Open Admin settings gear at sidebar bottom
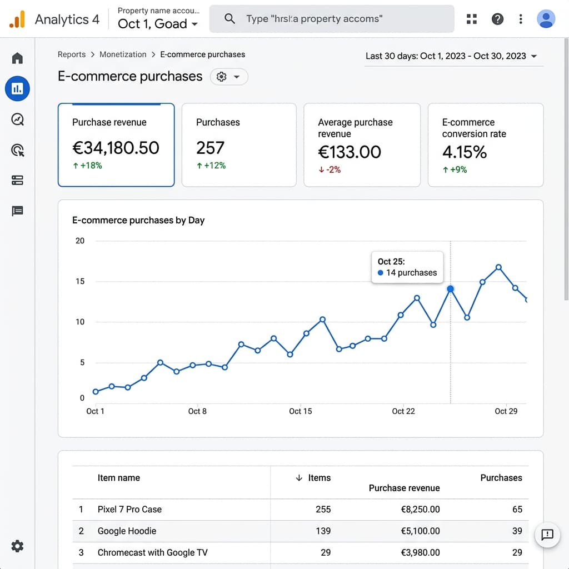Screen dimensions: 569x569 [17, 546]
